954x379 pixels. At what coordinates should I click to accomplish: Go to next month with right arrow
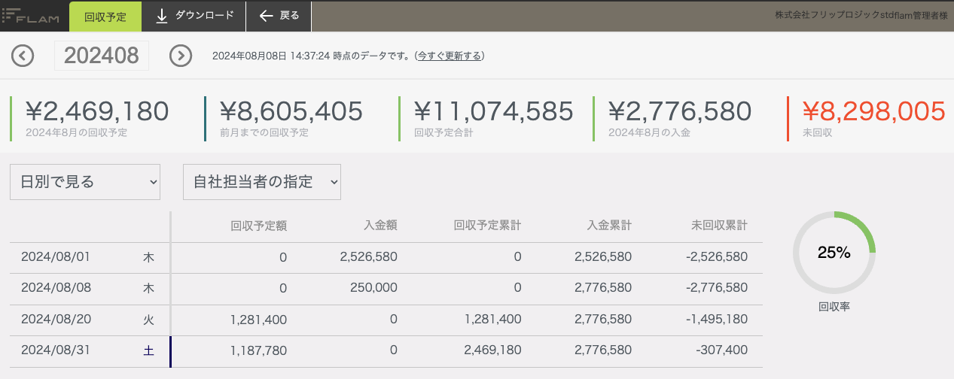pos(181,56)
